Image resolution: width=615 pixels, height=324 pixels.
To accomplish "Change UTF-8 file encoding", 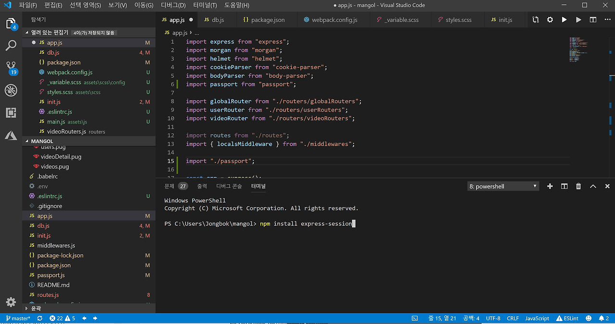I will click(493, 318).
